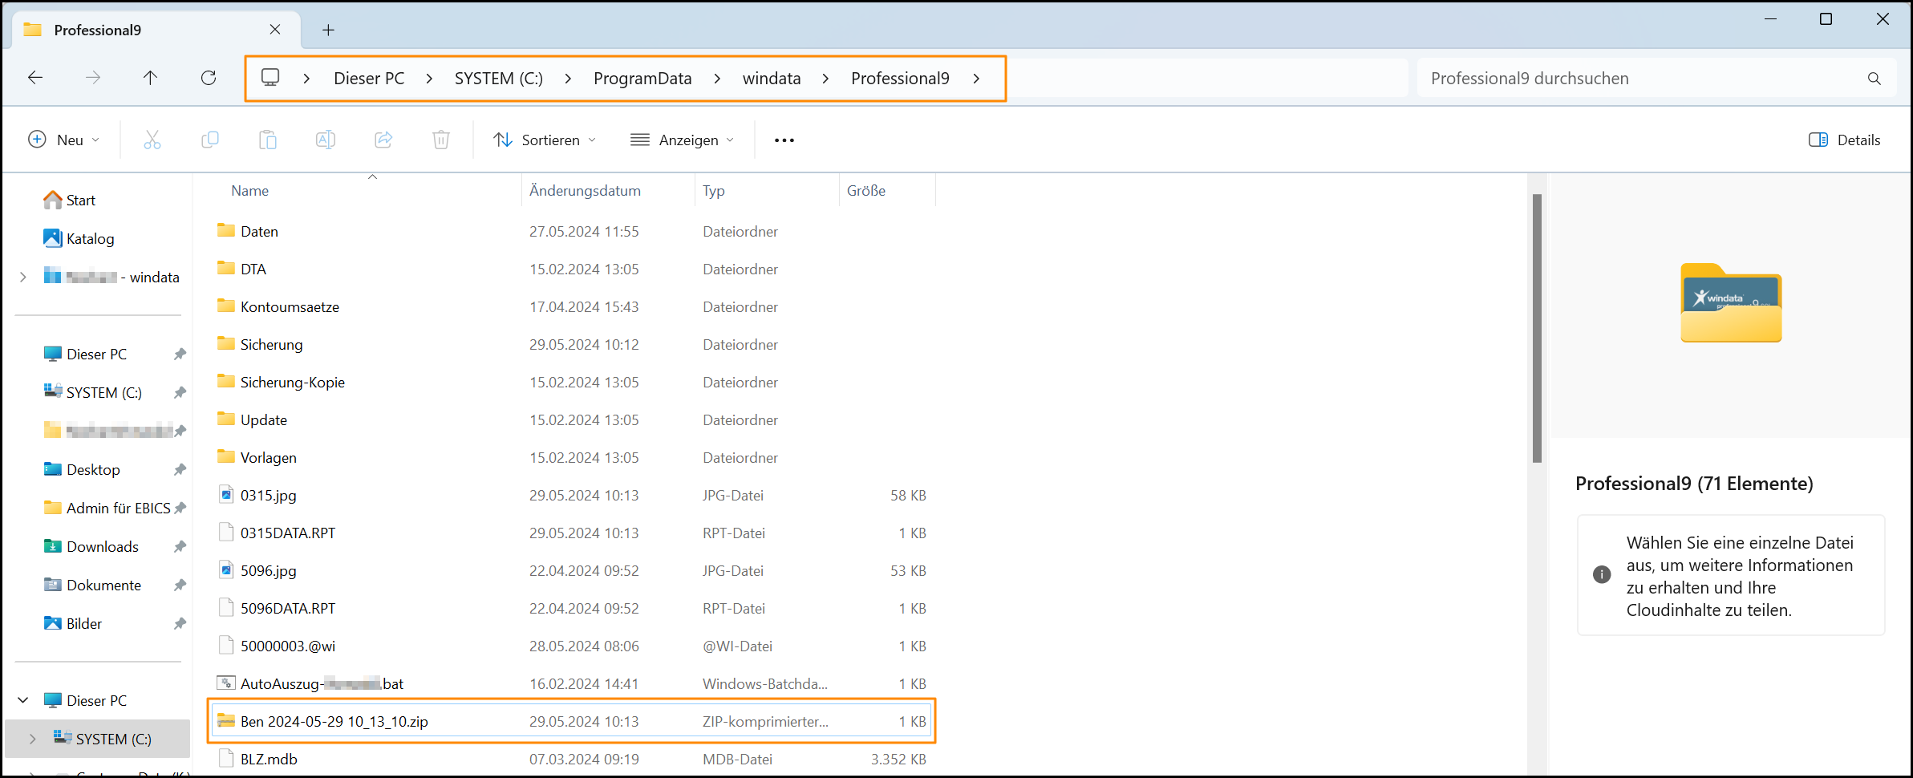Go forward with the right arrow button
The height and width of the screenshot is (778, 1913).
(93, 78)
